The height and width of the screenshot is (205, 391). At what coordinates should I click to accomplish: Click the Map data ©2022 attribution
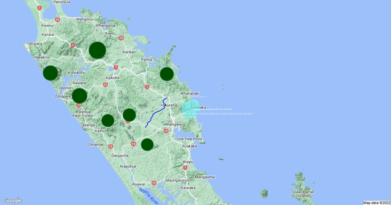point(376,203)
